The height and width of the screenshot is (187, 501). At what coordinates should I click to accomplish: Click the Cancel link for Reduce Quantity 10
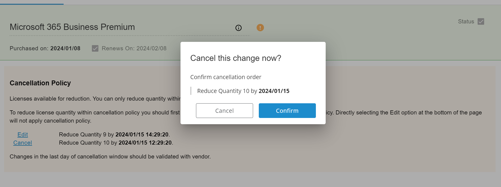[23, 143]
